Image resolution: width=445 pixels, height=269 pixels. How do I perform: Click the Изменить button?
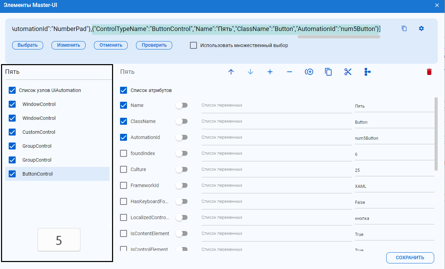[x=69, y=45]
